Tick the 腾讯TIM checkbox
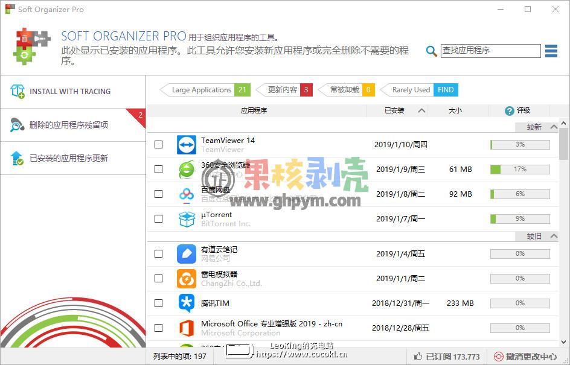Viewport: 570px width, 365px height. point(158,303)
